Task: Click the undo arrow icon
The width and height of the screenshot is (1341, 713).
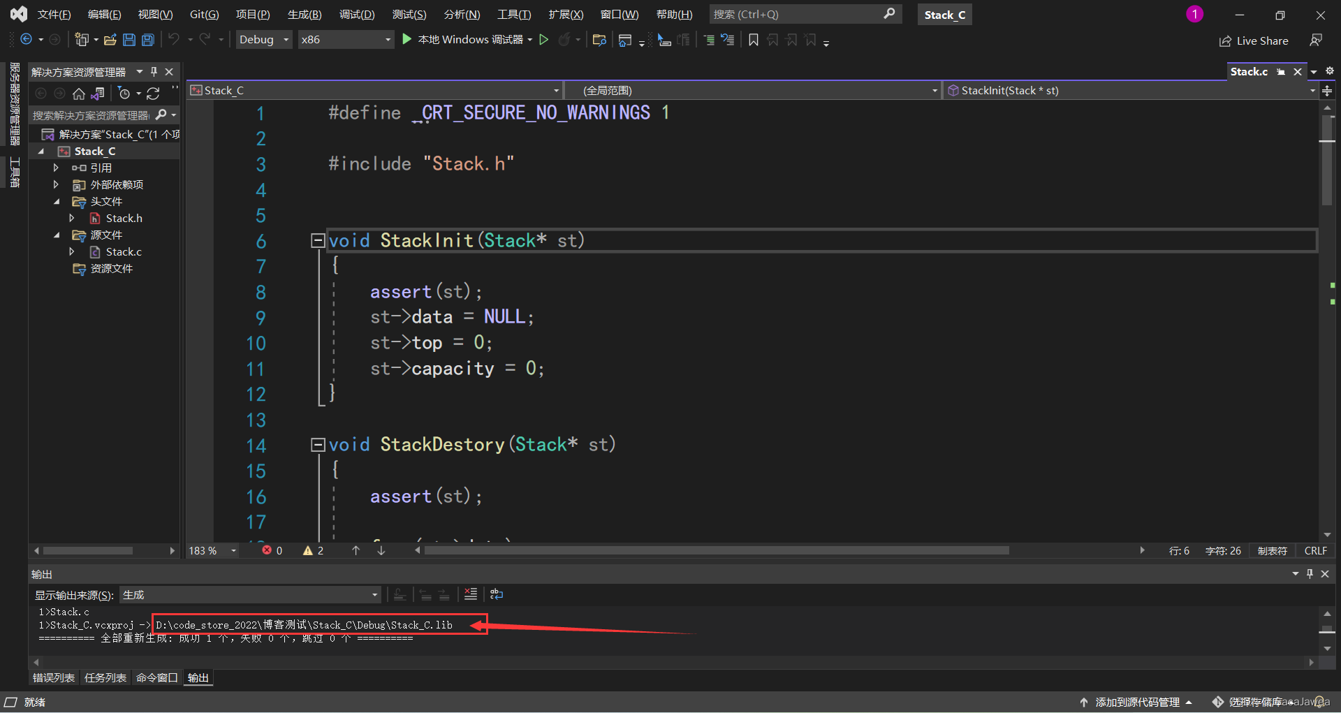Action: coord(174,40)
